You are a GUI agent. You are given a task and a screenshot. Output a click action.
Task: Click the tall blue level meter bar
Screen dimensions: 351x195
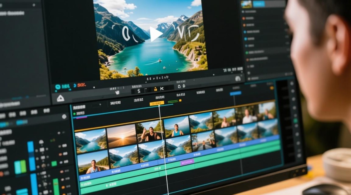tap(31, 156)
